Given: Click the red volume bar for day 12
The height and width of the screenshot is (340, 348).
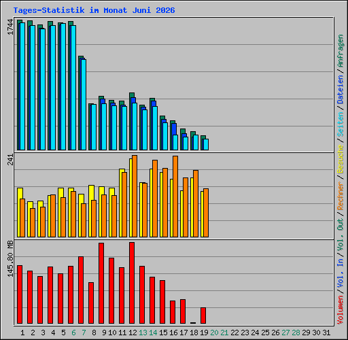Looking at the screenshot, I should [x=132, y=283].
